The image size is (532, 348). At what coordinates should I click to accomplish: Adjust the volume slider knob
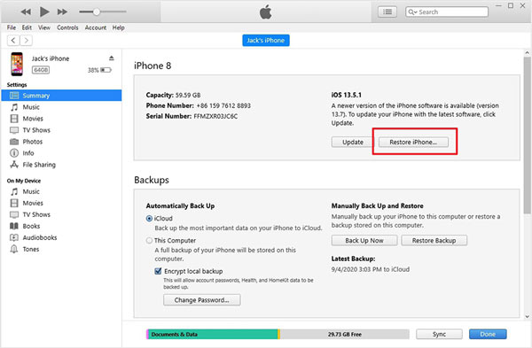(x=97, y=12)
